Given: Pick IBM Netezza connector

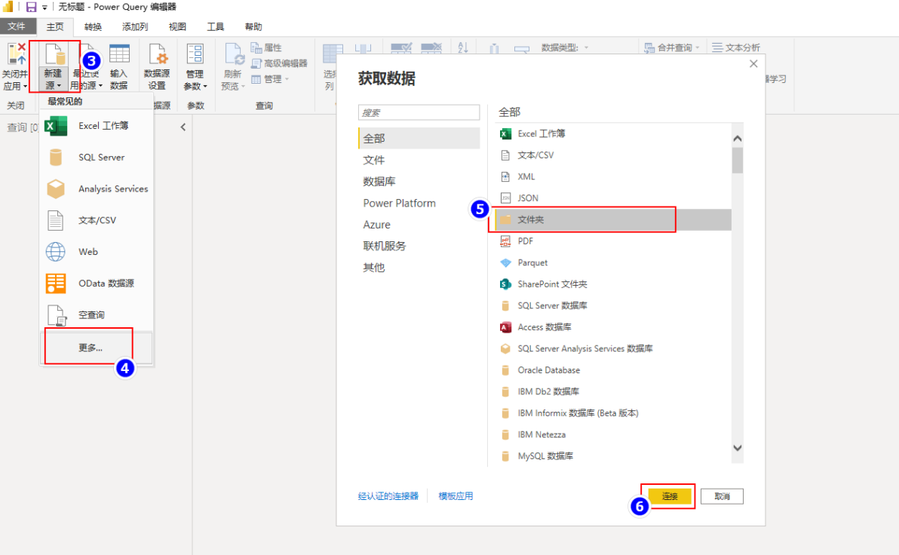Looking at the screenshot, I should click(613, 434).
